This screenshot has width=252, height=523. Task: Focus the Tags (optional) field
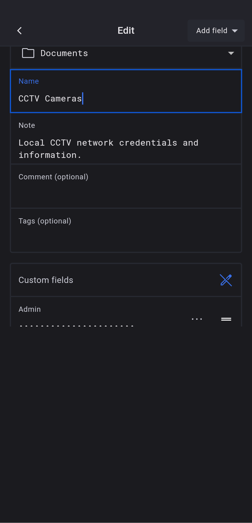pos(126,231)
